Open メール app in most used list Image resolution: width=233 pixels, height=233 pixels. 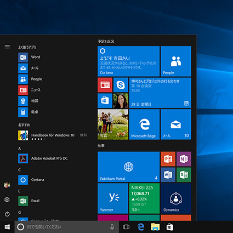click(29, 68)
